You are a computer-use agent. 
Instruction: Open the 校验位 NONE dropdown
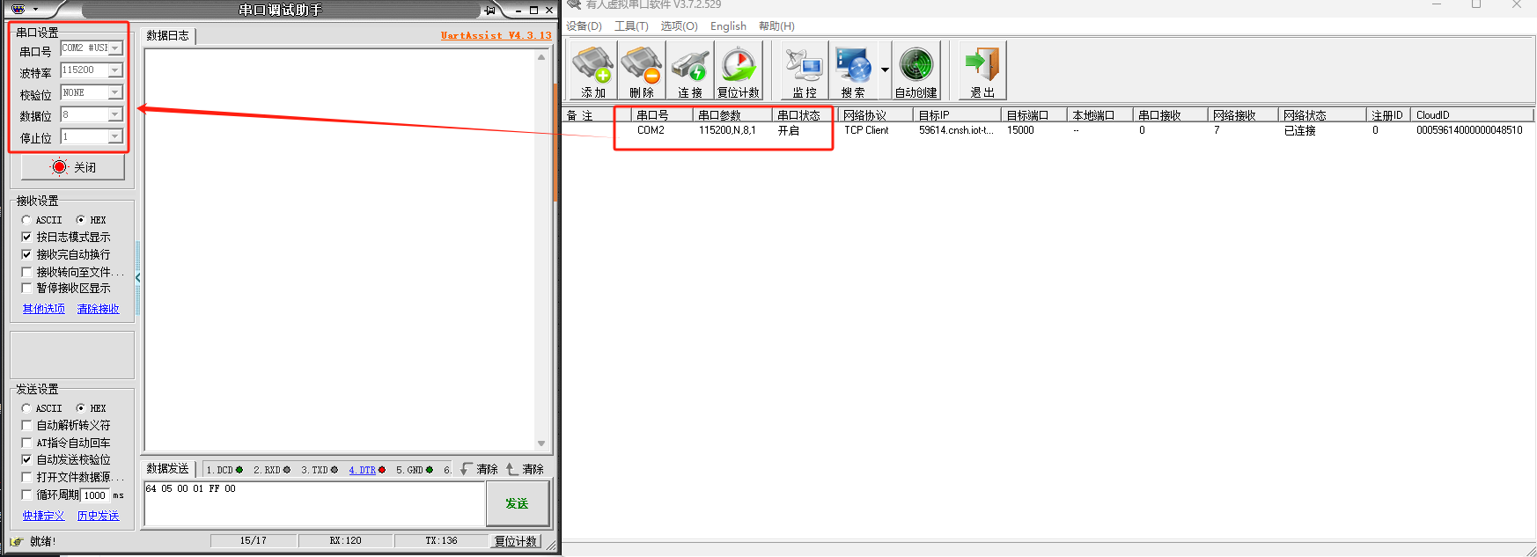115,92
